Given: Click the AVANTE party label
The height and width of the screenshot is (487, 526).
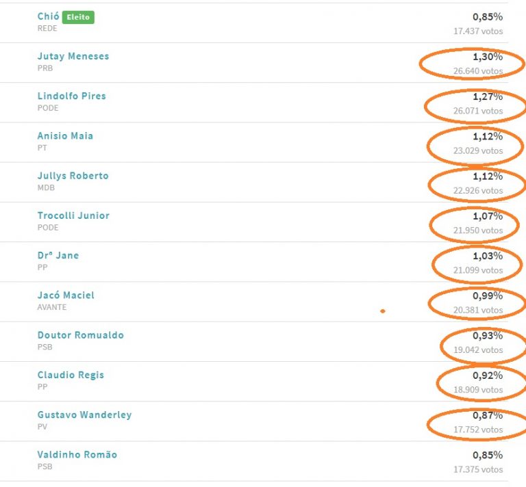Looking at the screenshot, I should (x=51, y=307).
